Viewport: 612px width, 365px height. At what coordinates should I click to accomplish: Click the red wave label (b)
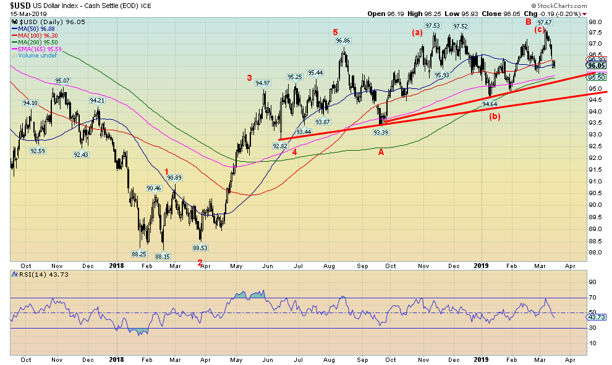click(495, 116)
